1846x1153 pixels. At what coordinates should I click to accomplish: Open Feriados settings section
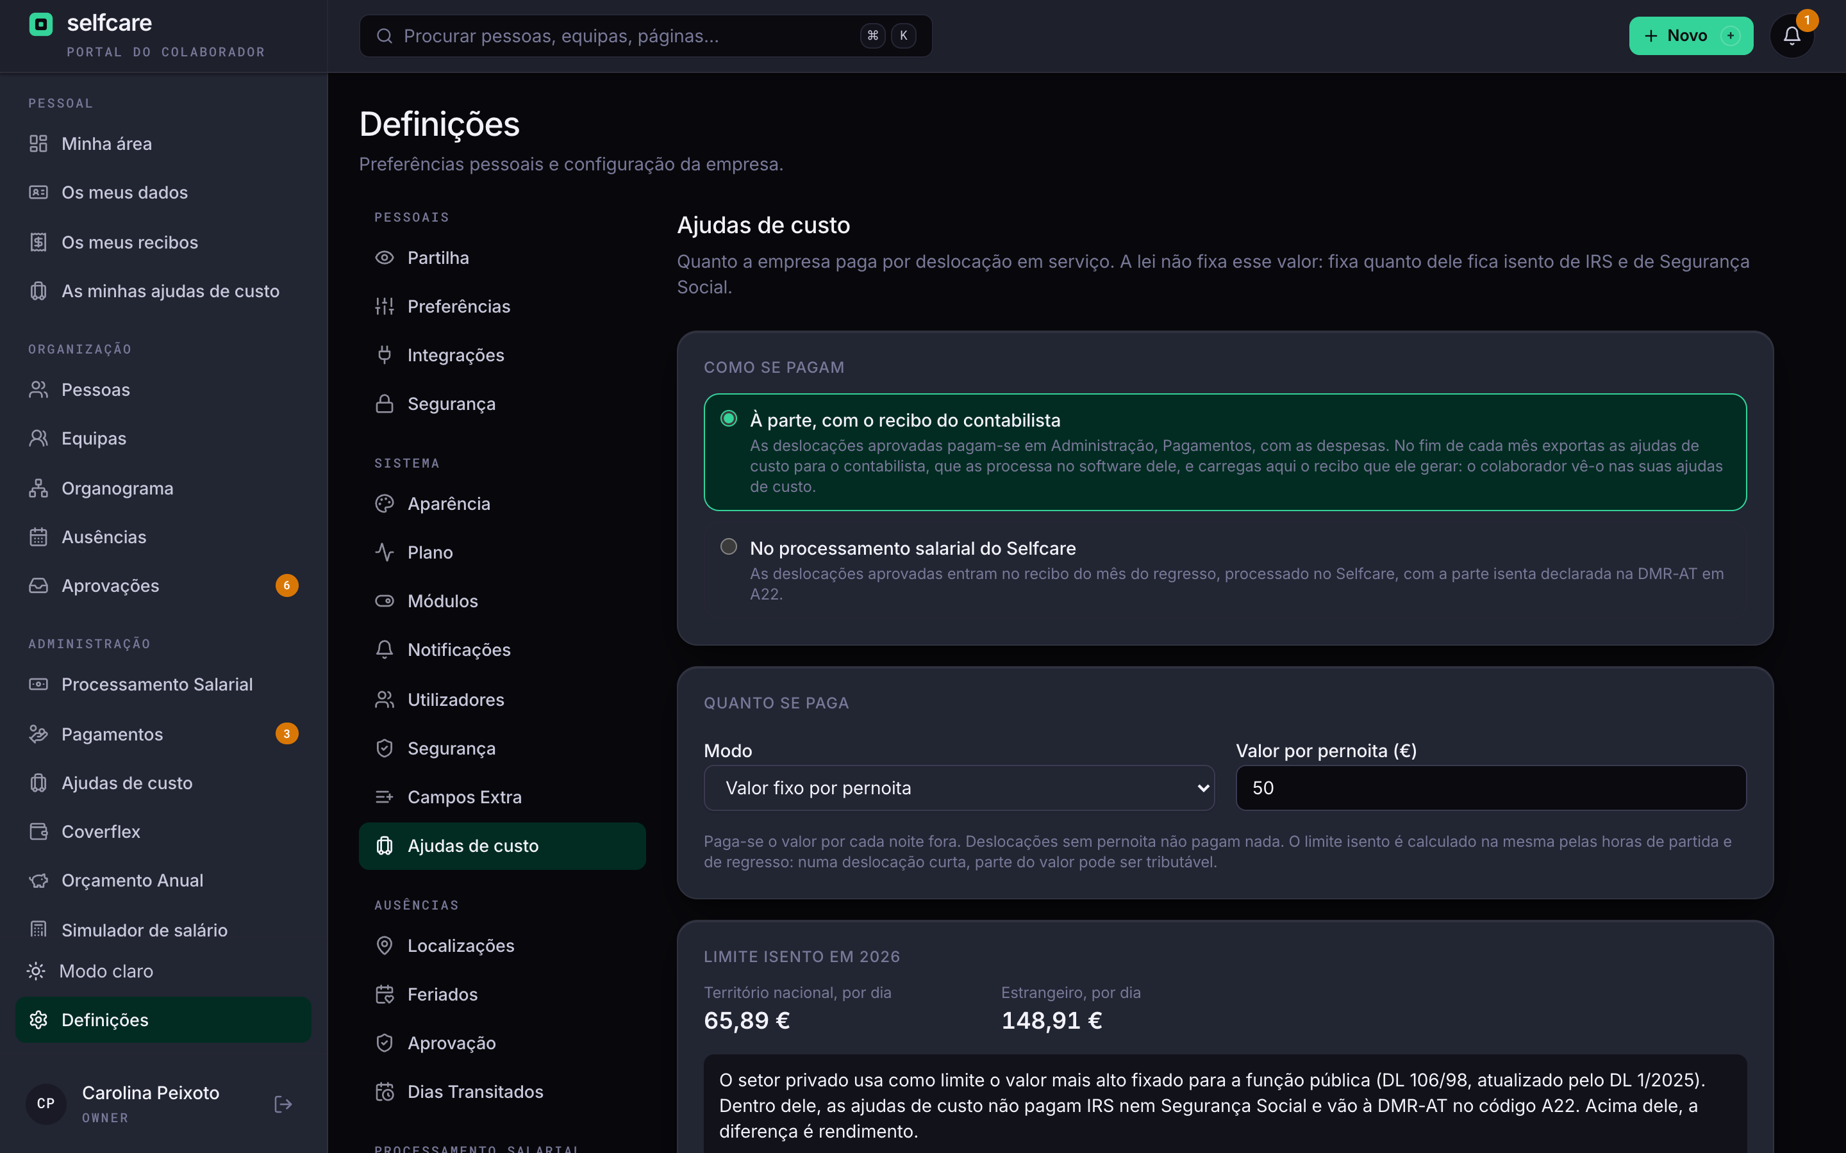(x=502, y=994)
